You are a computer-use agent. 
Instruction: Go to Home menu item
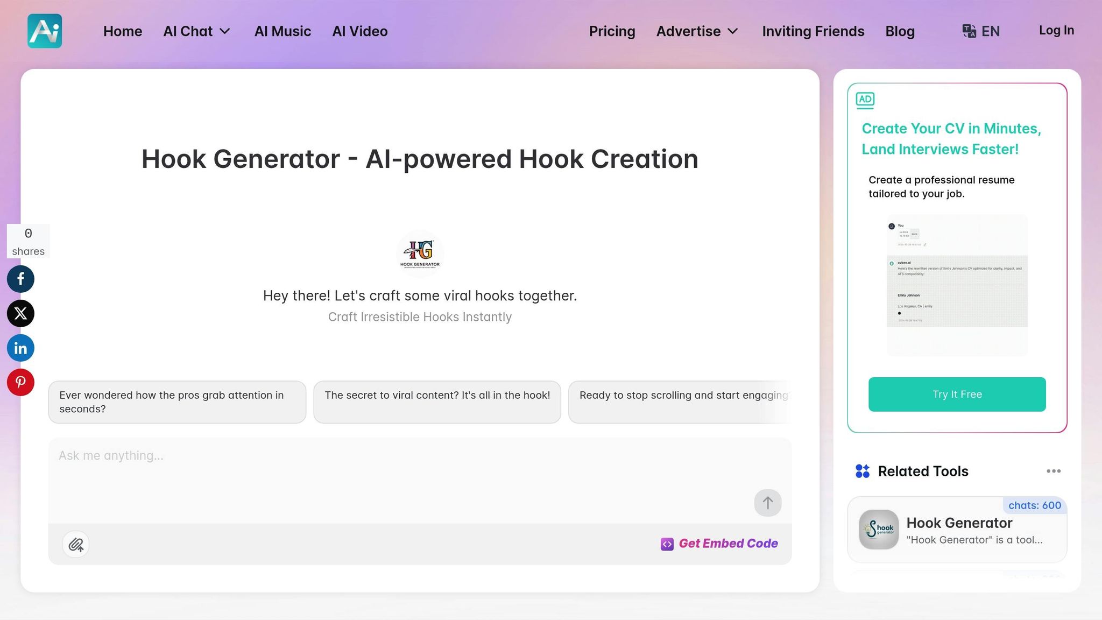click(x=123, y=31)
